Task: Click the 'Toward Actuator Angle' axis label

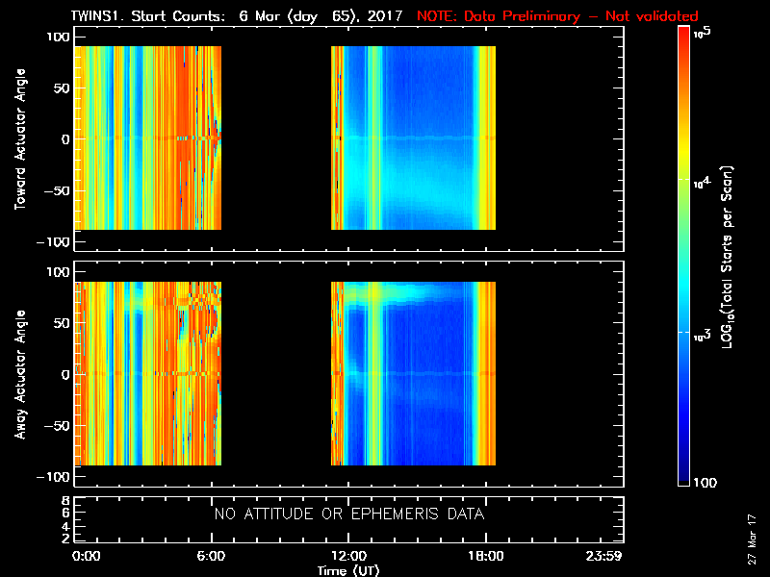Action: tap(20, 138)
